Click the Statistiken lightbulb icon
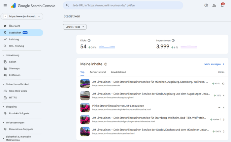Image resolution: width=231 pixels, height=142 pixels. click(5, 33)
